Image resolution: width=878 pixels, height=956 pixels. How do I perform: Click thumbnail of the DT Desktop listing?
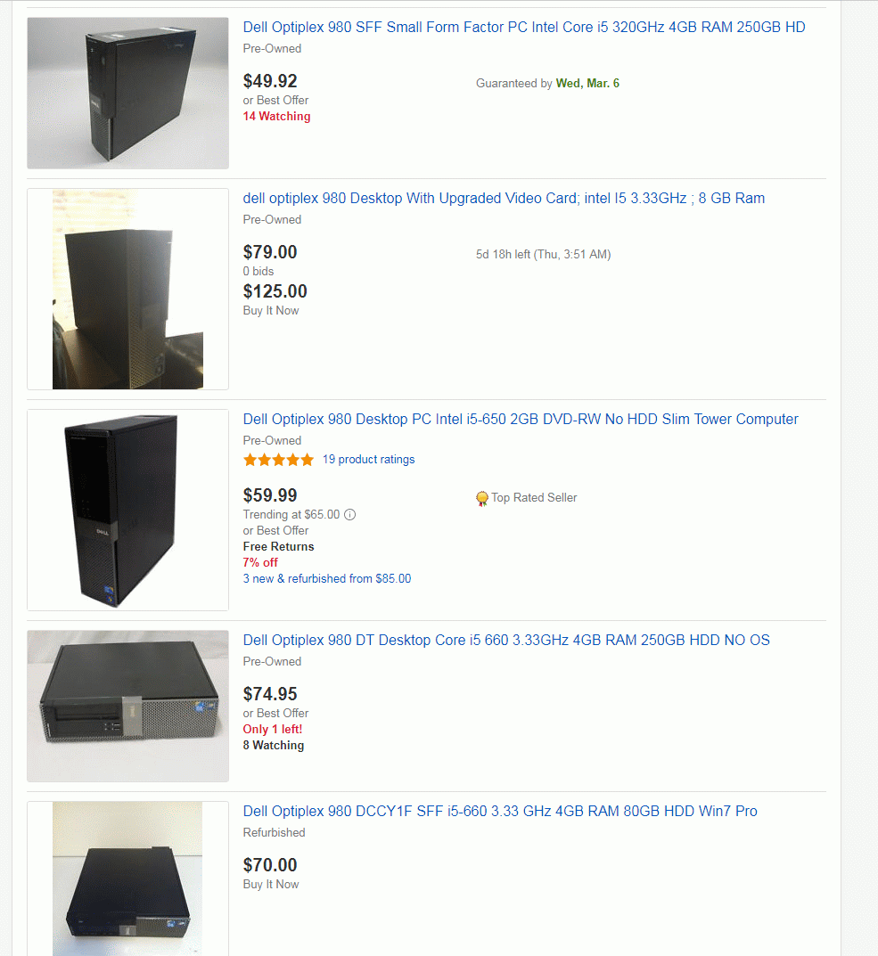pos(127,706)
